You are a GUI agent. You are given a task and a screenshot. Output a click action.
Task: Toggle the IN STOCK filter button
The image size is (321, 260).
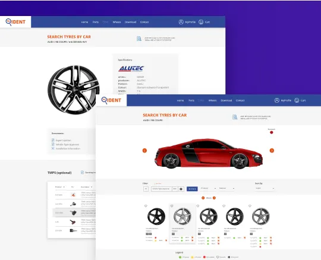pyautogui.click(x=192, y=189)
